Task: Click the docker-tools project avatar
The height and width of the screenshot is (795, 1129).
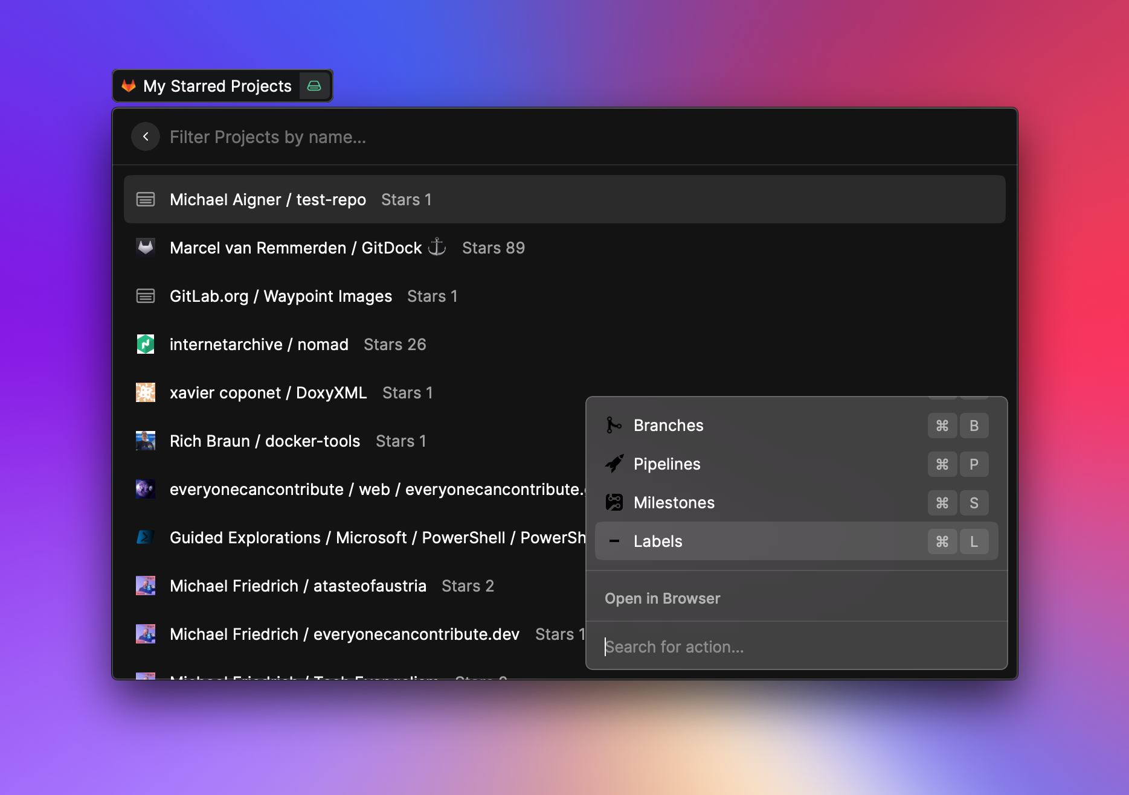Action: [x=146, y=441]
